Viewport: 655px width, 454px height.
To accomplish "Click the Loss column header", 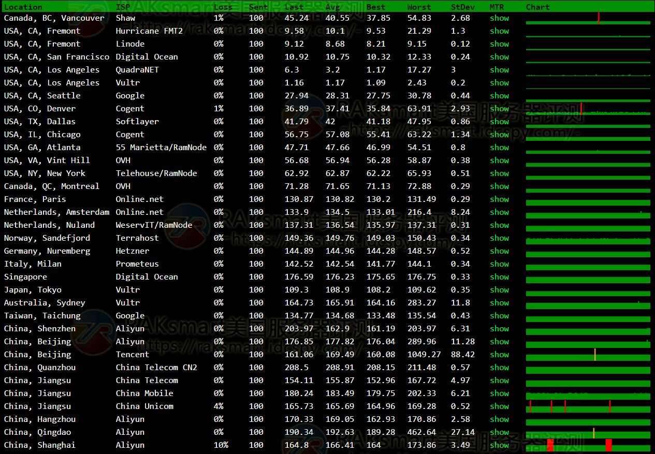I will tap(223, 7).
